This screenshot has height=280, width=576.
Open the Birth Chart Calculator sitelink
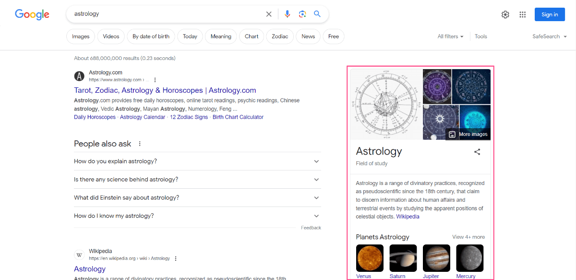pyautogui.click(x=238, y=117)
